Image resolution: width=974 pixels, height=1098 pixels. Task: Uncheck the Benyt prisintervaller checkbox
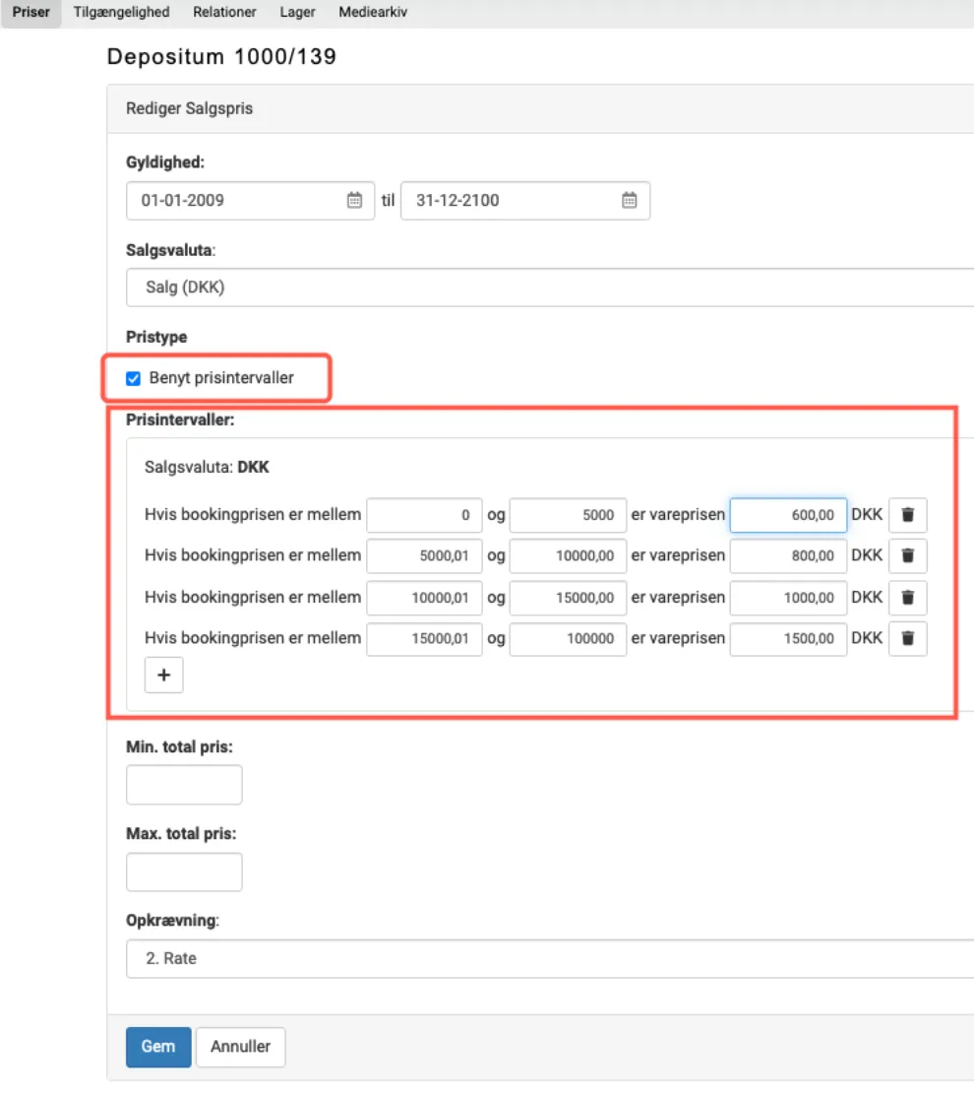(x=134, y=378)
